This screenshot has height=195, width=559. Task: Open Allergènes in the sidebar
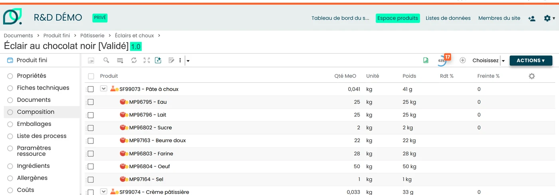[x=32, y=178]
